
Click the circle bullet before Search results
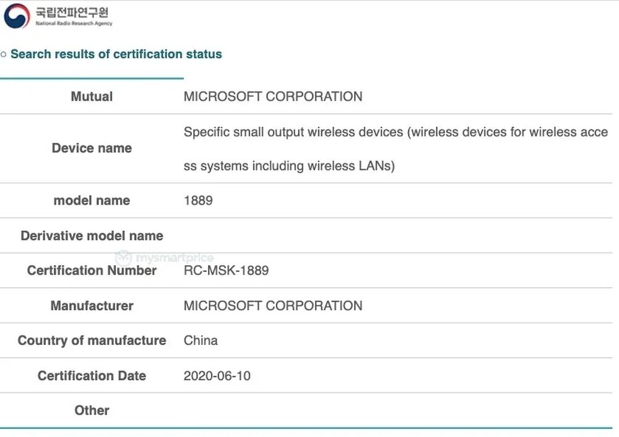4,54
